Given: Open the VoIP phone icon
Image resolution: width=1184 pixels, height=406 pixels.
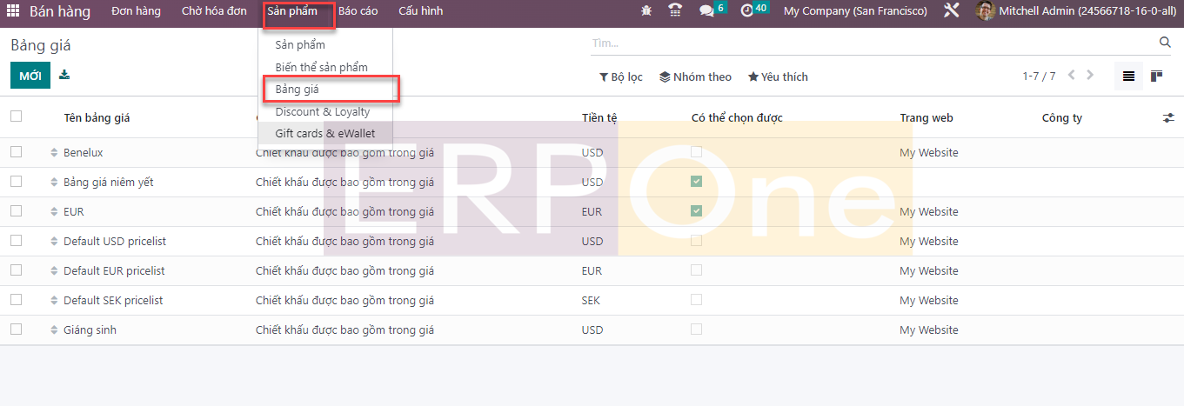Looking at the screenshot, I should [x=675, y=11].
